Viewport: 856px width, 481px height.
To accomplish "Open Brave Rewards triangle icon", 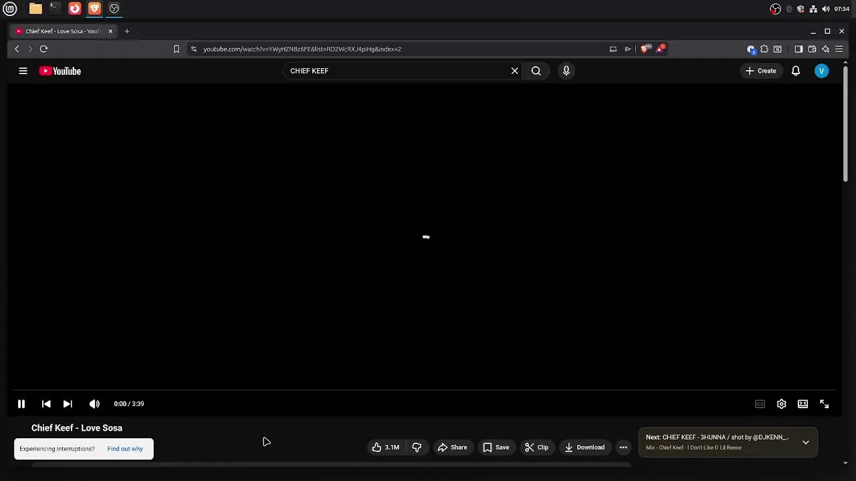I will pyautogui.click(x=661, y=48).
